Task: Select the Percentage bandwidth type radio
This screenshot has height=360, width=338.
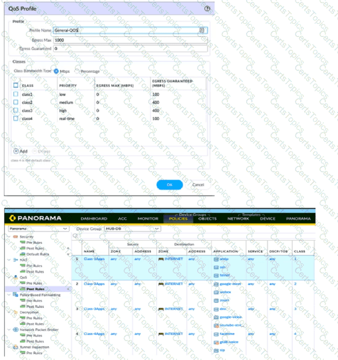Action: tap(77, 71)
